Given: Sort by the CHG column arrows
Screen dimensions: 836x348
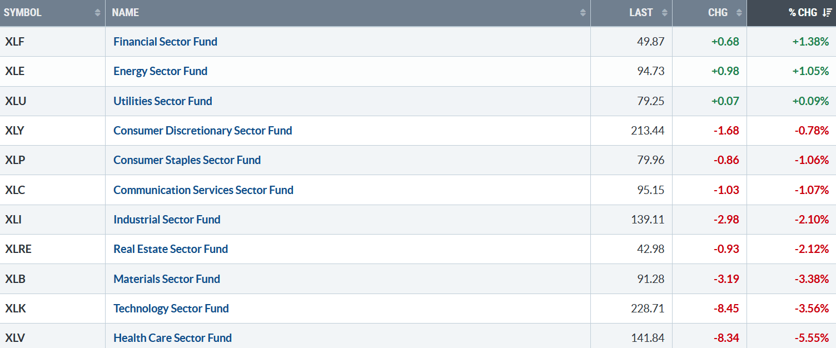Looking at the screenshot, I should coord(739,13).
